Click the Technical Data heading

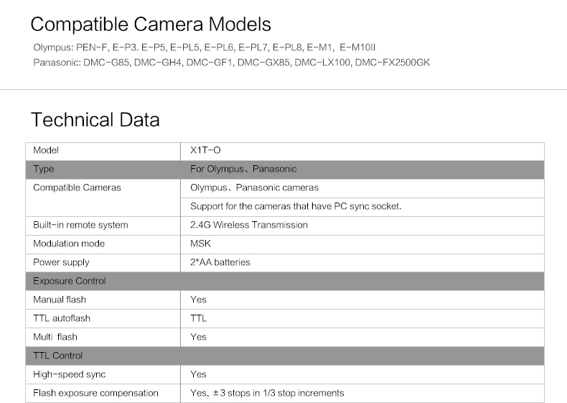pyautogui.click(x=95, y=119)
